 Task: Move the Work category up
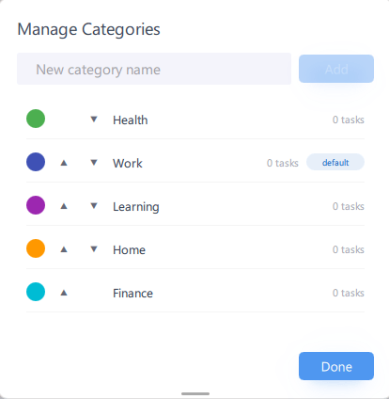[64, 163]
